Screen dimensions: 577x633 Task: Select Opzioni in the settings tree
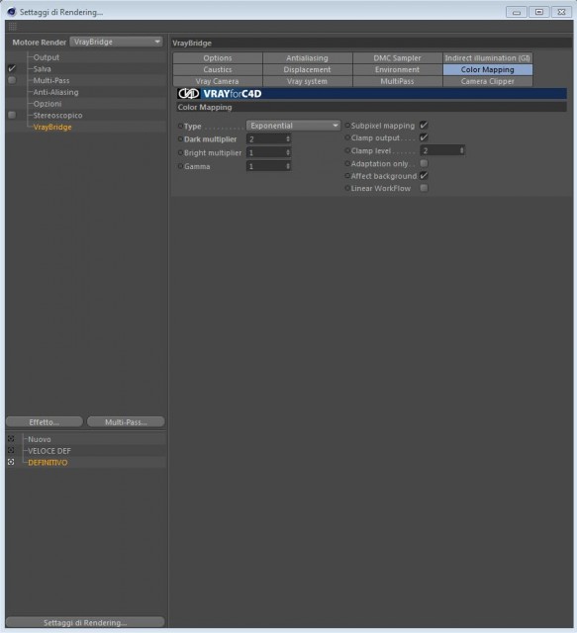[x=48, y=104]
